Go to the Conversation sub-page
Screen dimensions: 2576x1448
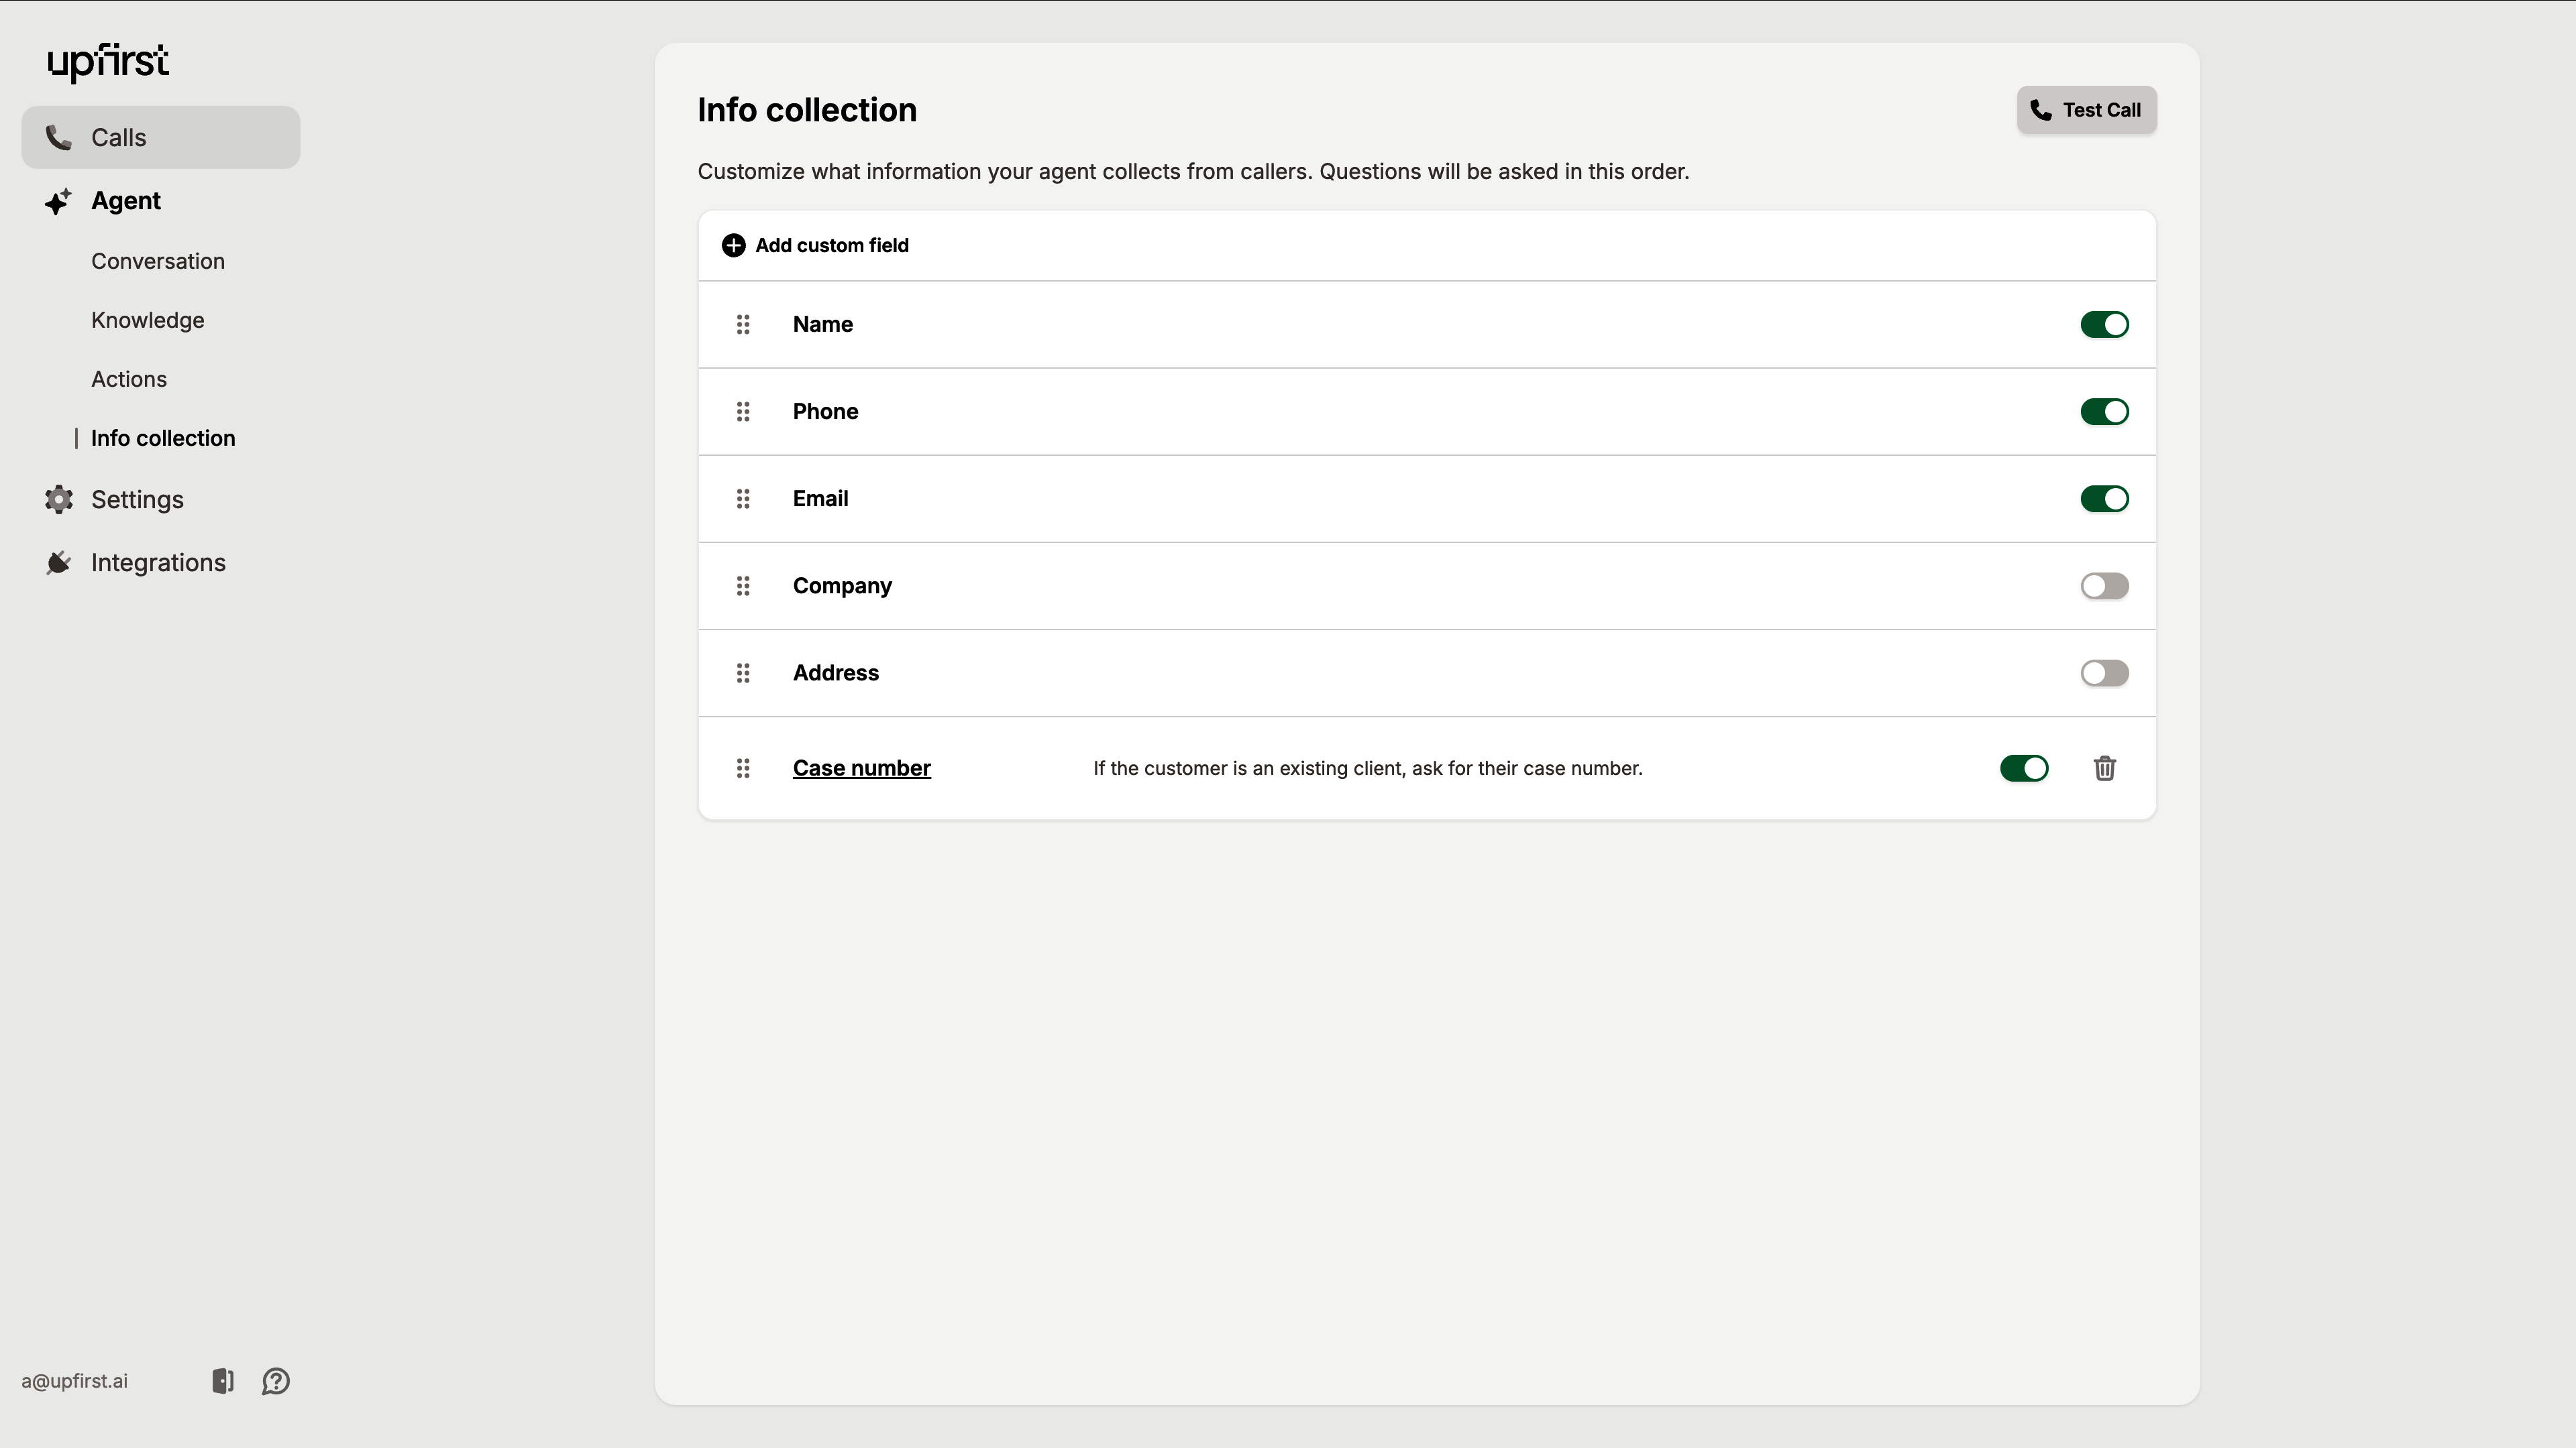point(158,261)
